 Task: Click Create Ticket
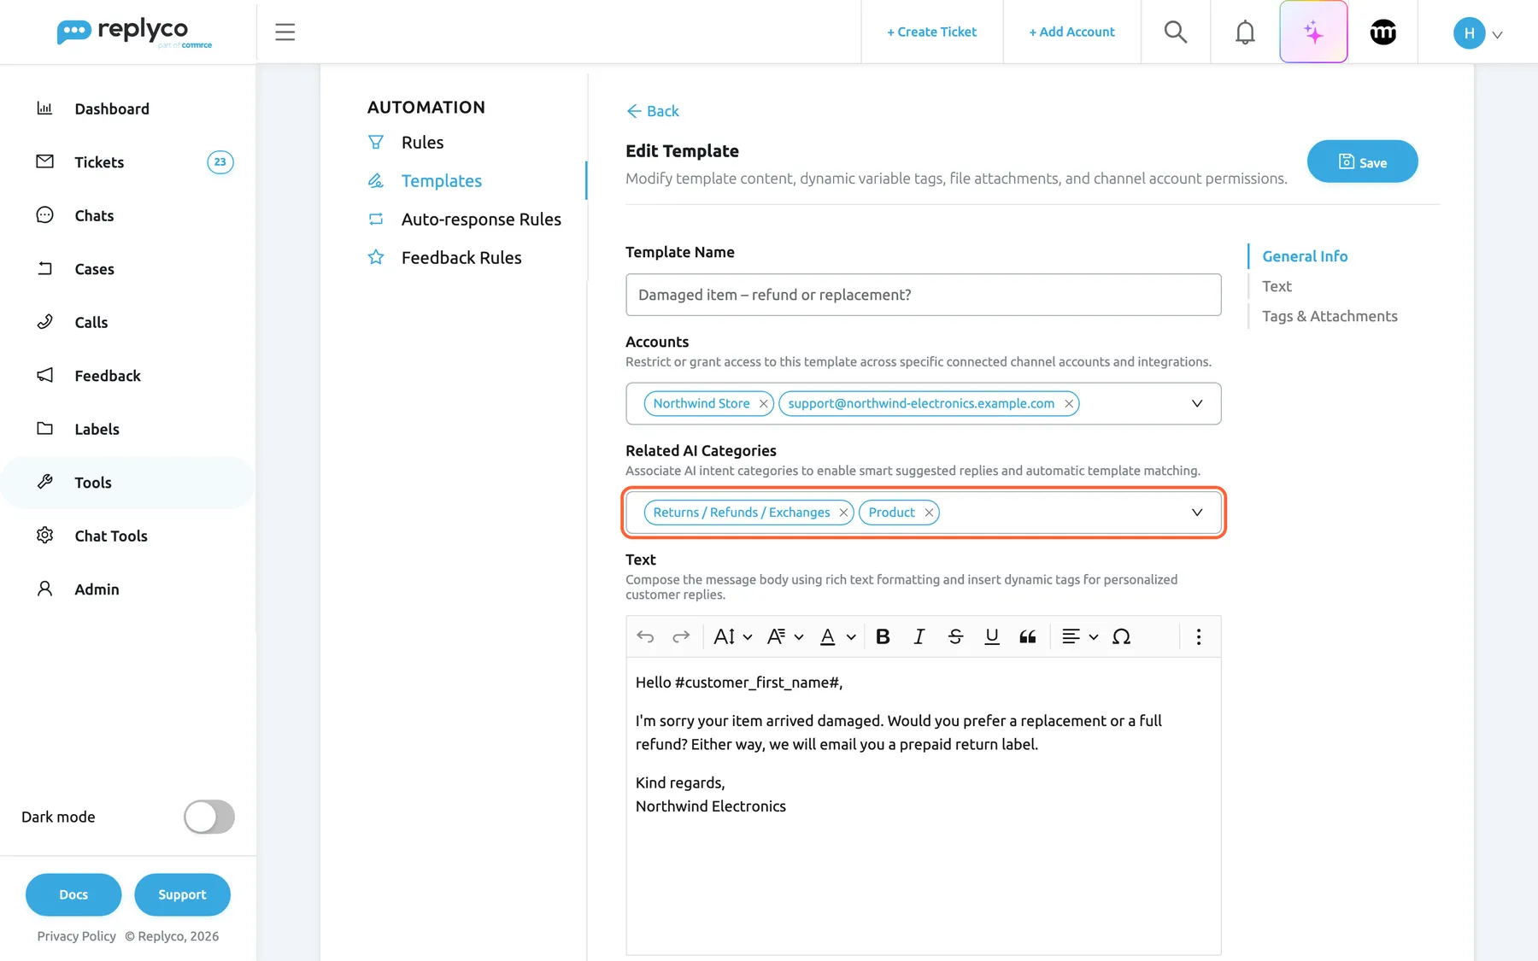click(931, 32)
